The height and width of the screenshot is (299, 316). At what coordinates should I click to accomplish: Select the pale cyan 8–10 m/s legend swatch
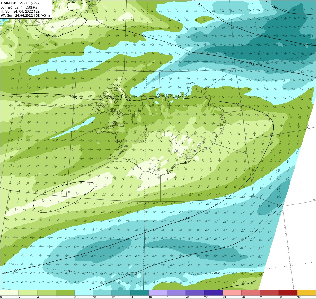(x=84, y=293)
